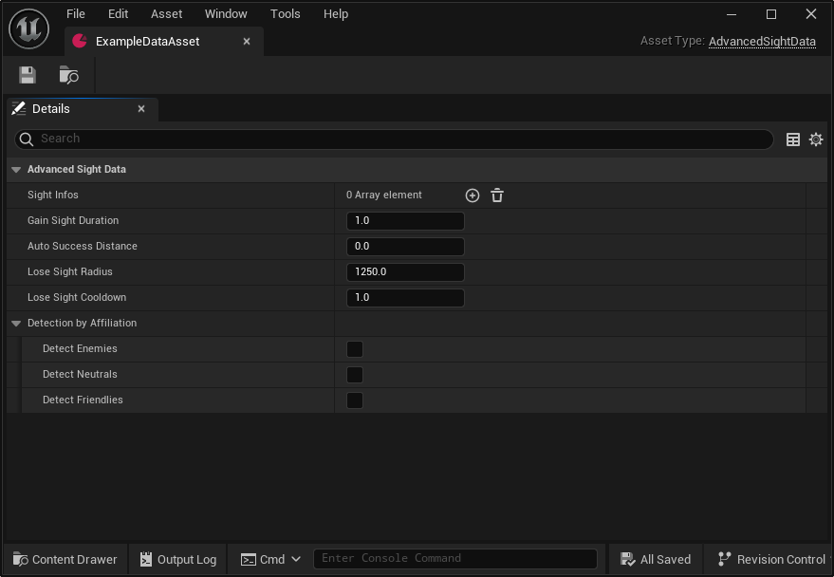Click the Auto Success Distance label
The image size is (834, 577).
point(83,246)
